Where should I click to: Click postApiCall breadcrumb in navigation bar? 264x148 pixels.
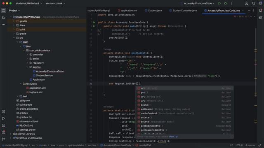[143, 145]
